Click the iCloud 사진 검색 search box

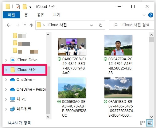(132, 25)
